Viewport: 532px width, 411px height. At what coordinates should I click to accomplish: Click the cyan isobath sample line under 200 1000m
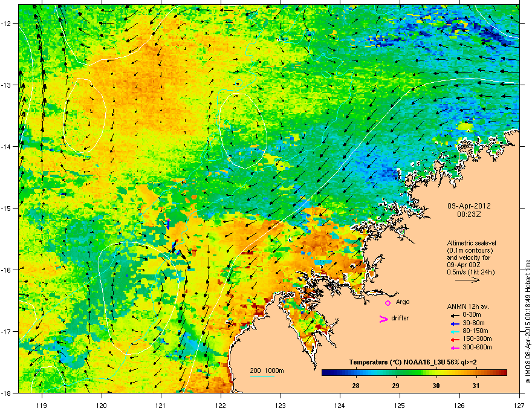pos(262,376)
